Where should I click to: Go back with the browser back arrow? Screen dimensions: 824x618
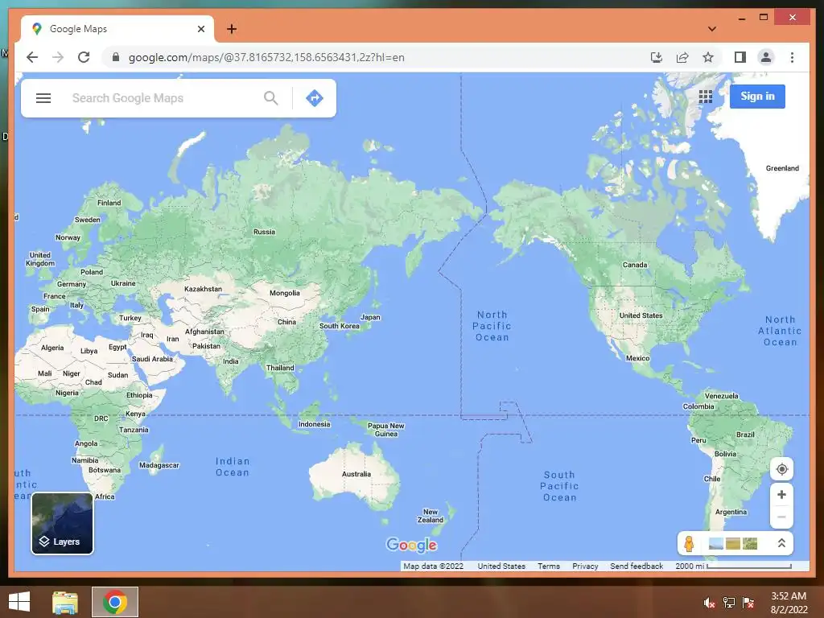click(32, 57)
